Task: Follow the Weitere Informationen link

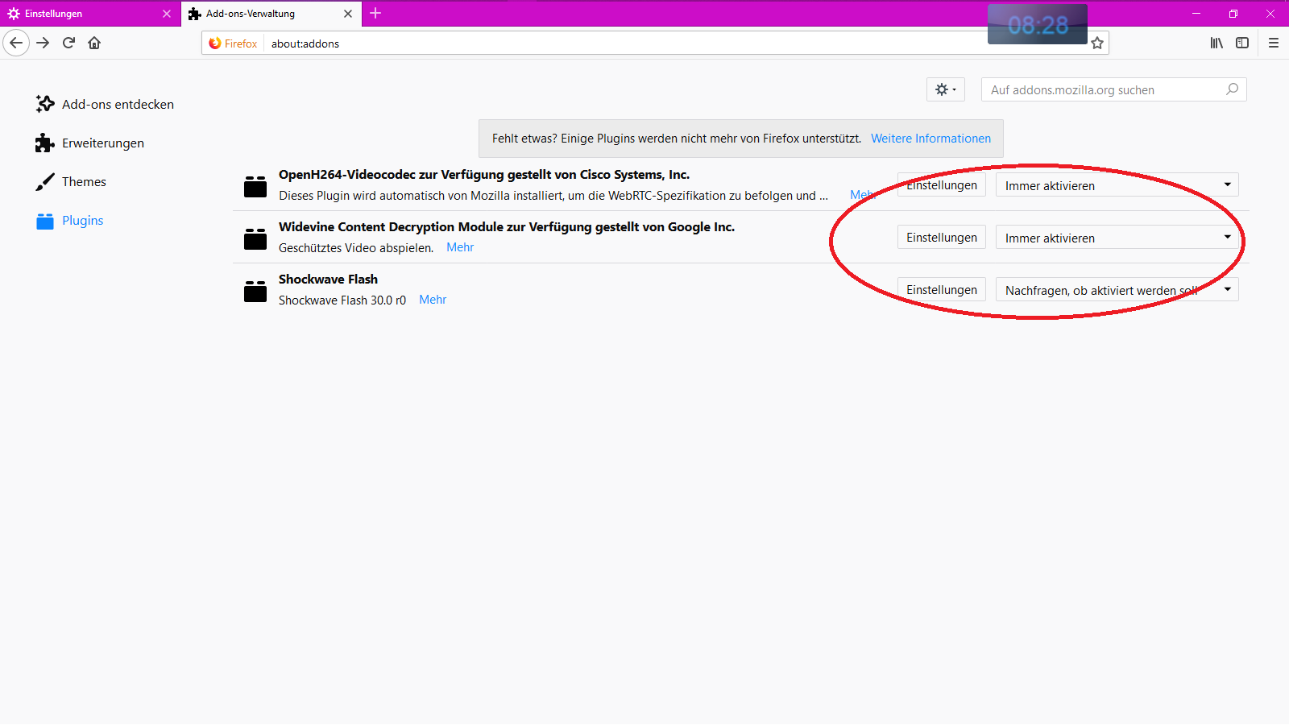Action: point(931,139)
